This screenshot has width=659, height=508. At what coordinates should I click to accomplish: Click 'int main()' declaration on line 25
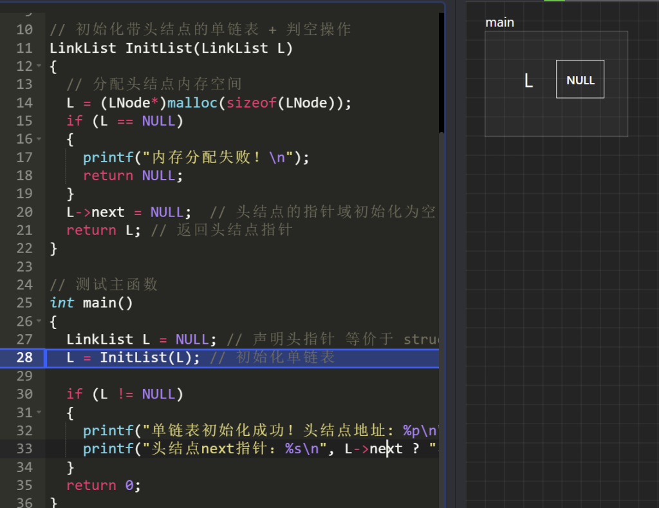coord(91,303)
